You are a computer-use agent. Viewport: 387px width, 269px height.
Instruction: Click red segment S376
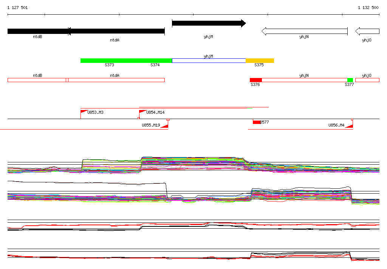(x=256, y=80)
